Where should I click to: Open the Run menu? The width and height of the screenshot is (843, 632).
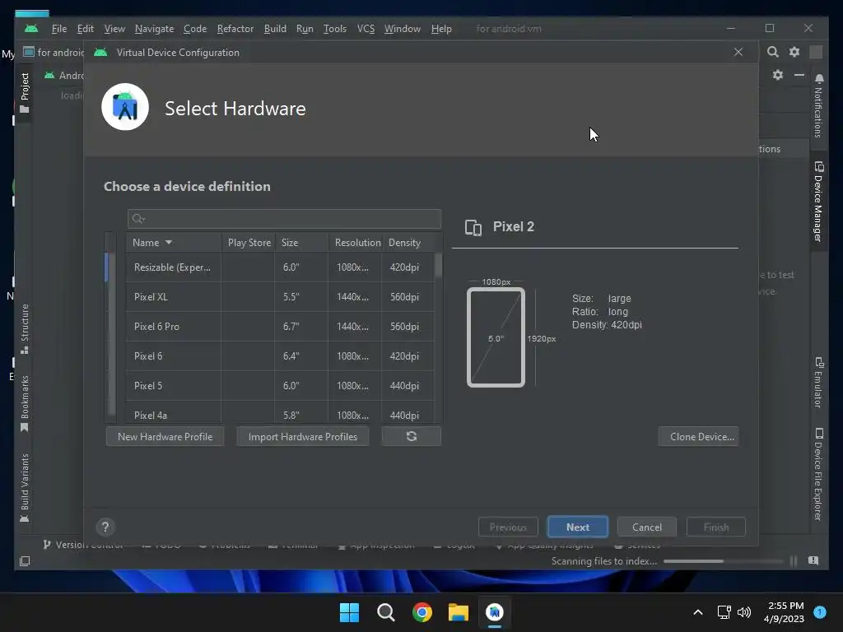(305, 29)
